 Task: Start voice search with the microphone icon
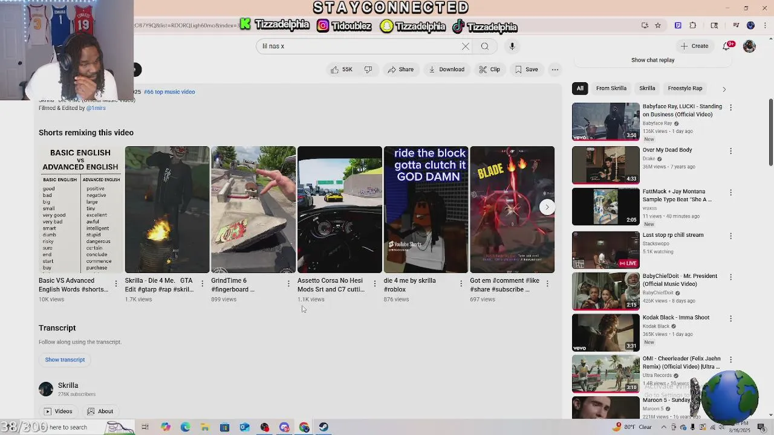click(x=512, y=46)
